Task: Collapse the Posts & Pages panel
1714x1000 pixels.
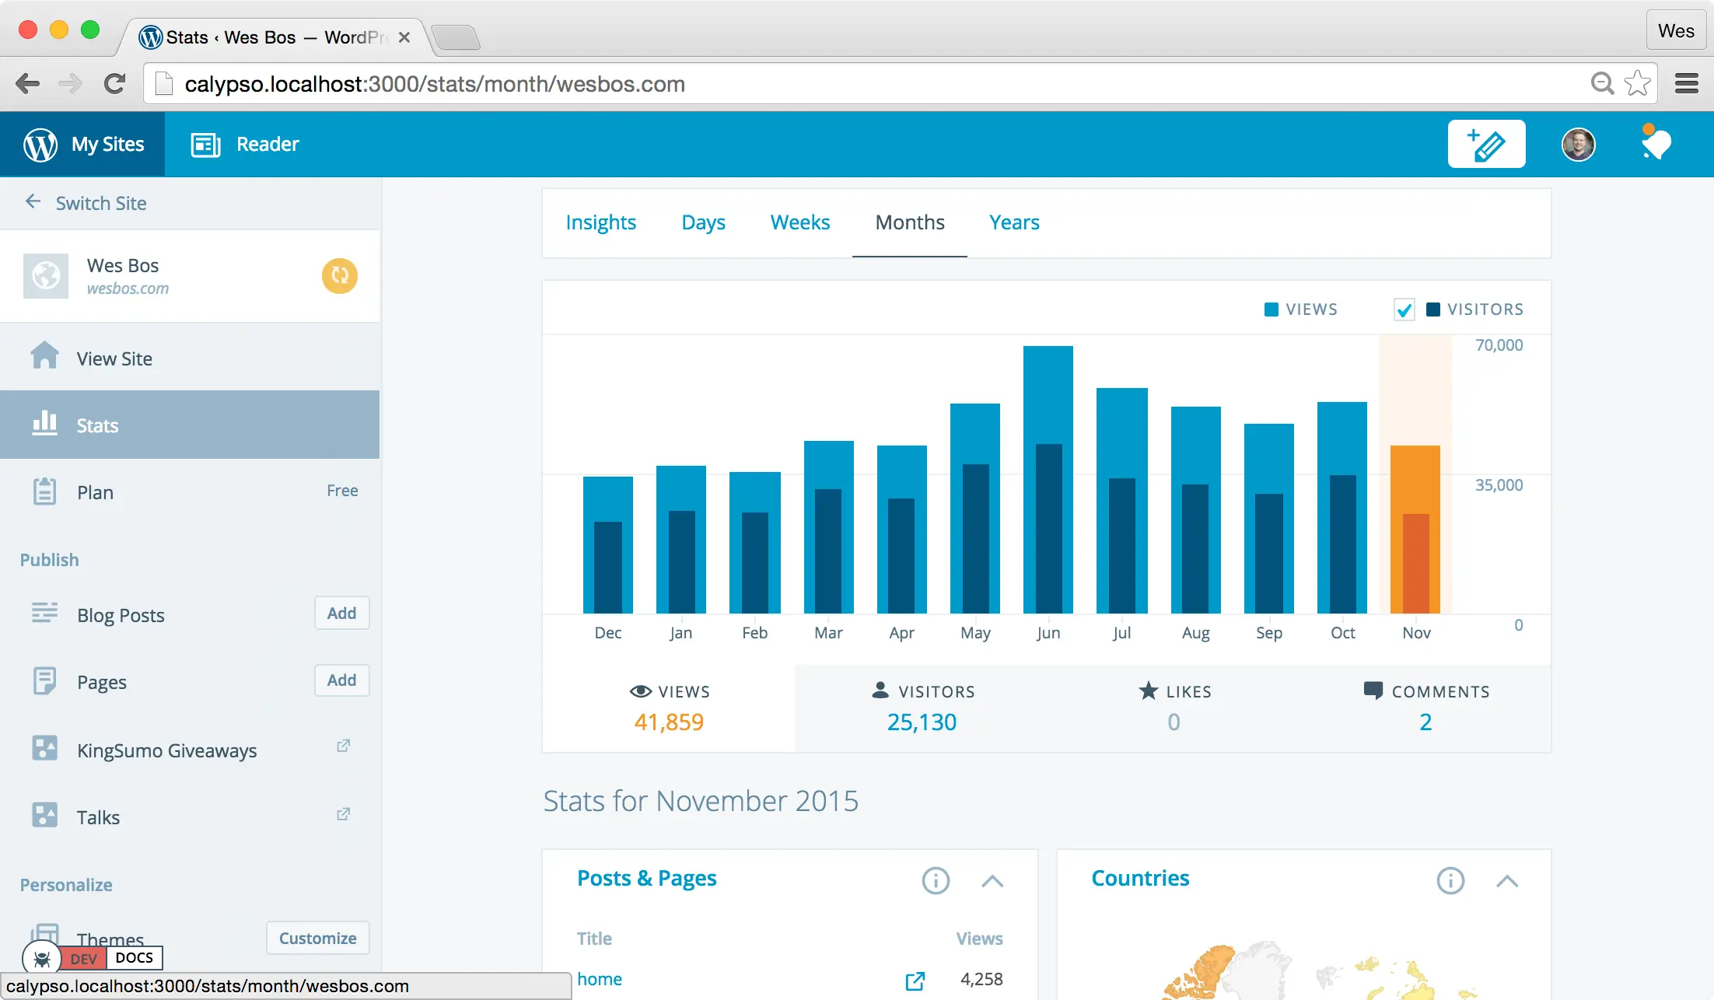Action: [x=992, y=880]
